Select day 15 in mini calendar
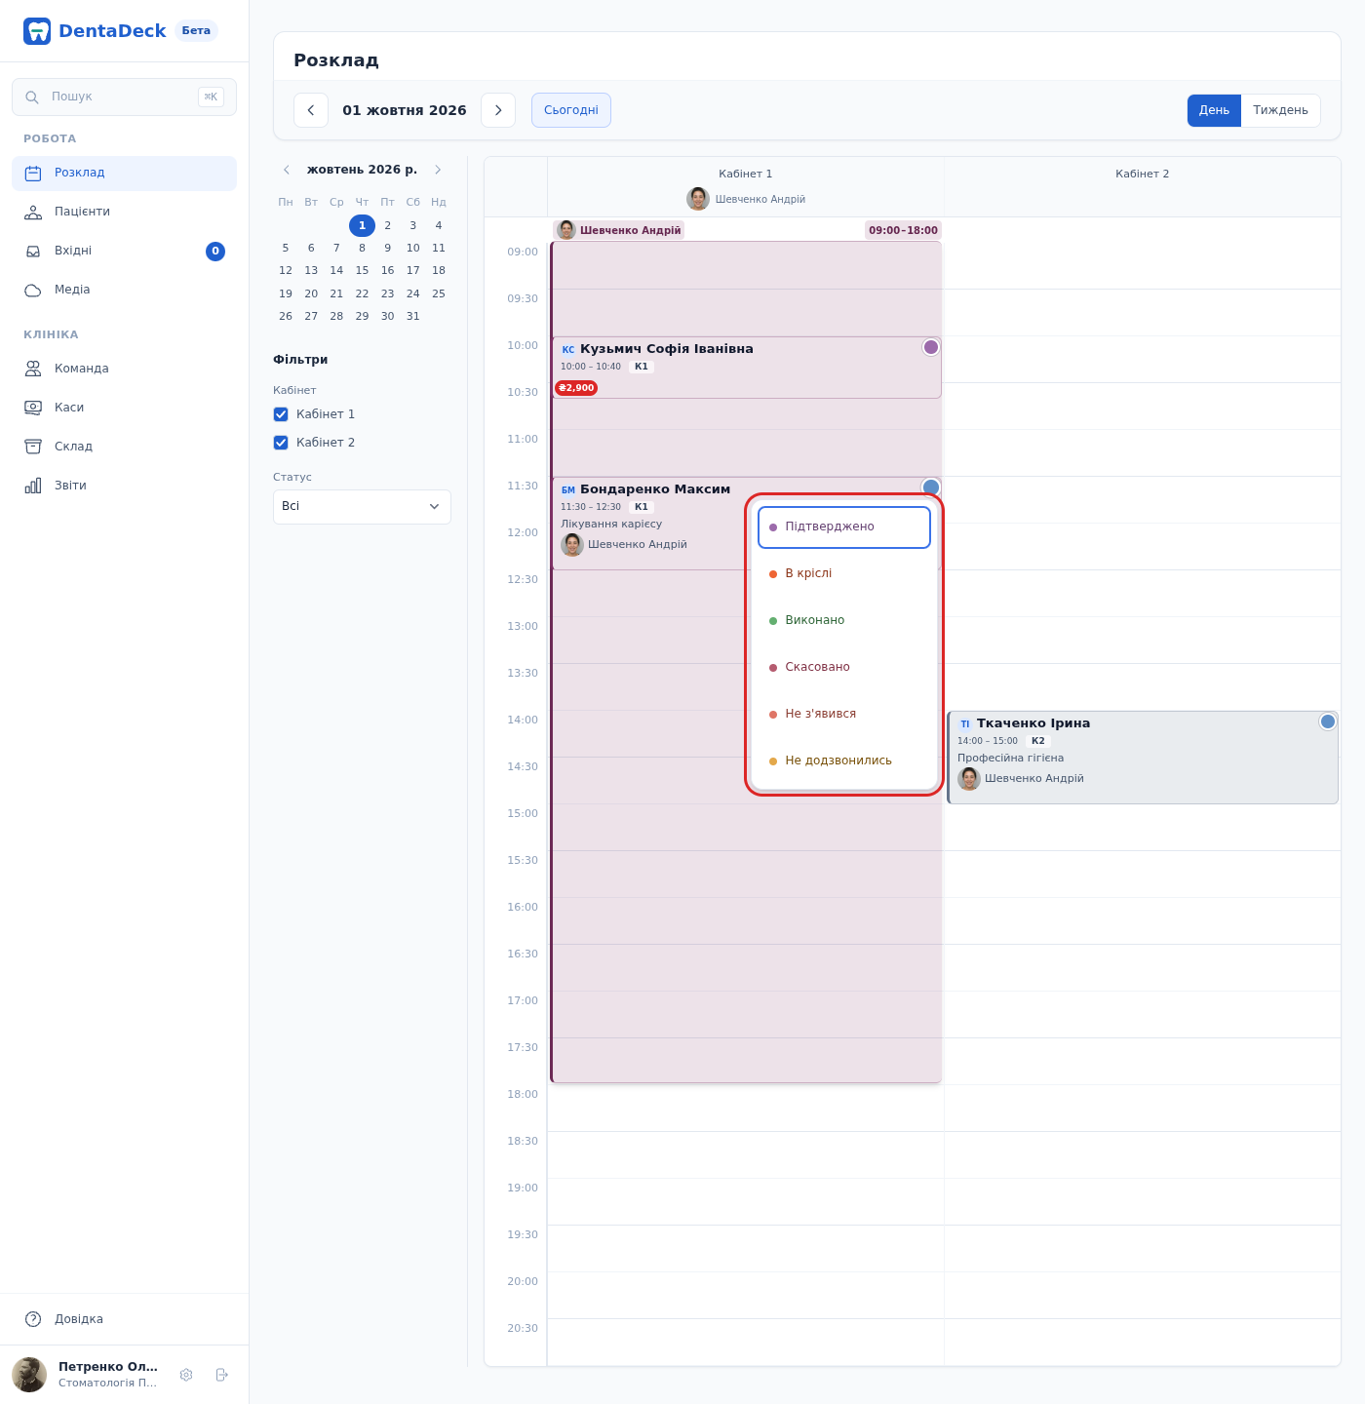The height and width of the screenshot is (1404, 1365). click(x=362, y=271)
